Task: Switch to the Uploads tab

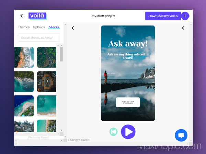Action: tap(39, 27)
